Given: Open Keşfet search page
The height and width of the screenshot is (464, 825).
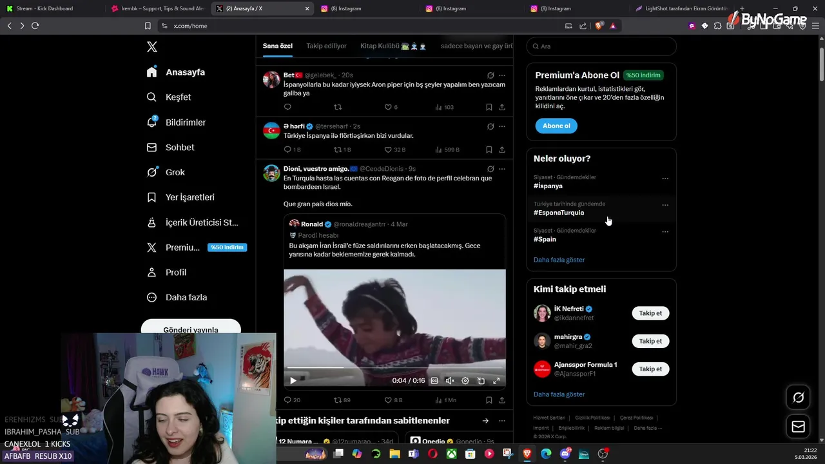Looking at the screenshot, I should (x=169, y=97).
